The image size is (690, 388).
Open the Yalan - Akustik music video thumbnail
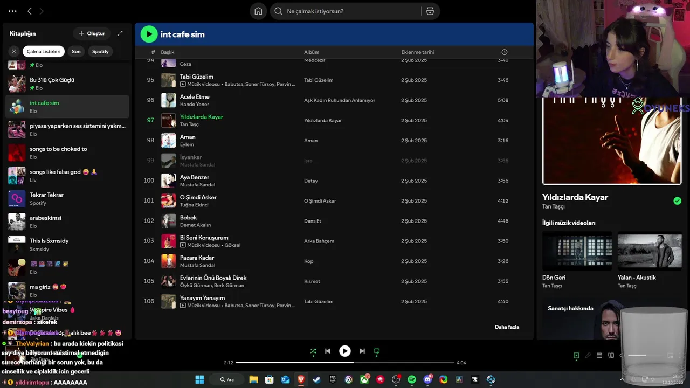650,251
